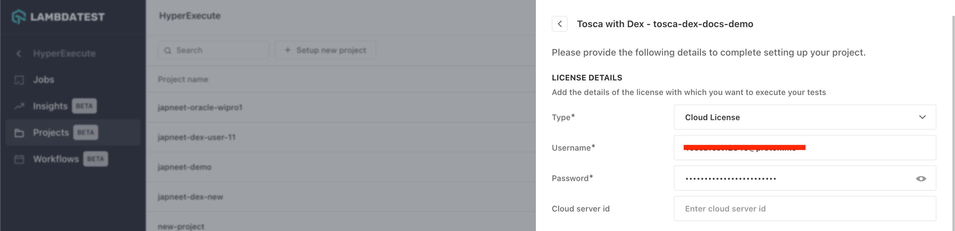Viewport: 955px width, 231px height.
Task: Open the japneet-demo project row
Action: (x=185, y=167)
